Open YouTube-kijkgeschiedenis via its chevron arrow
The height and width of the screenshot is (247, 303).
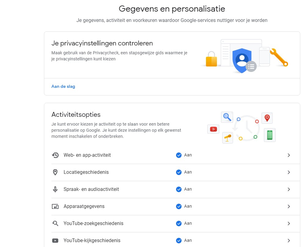coord(289,241)
